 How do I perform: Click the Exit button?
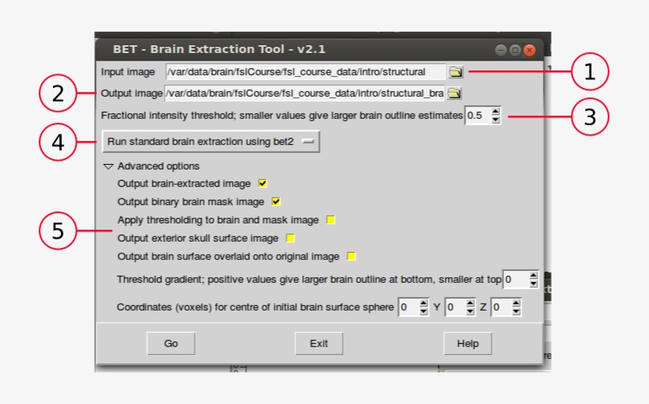click(x=319, y=343)
